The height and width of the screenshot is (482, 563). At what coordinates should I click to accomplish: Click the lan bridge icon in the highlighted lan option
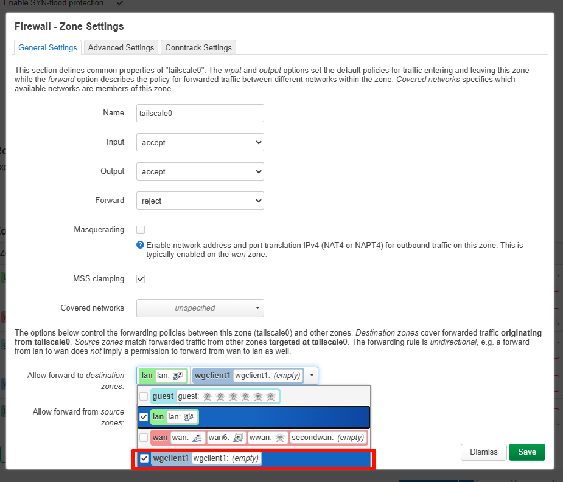click(x=188, y=417)
